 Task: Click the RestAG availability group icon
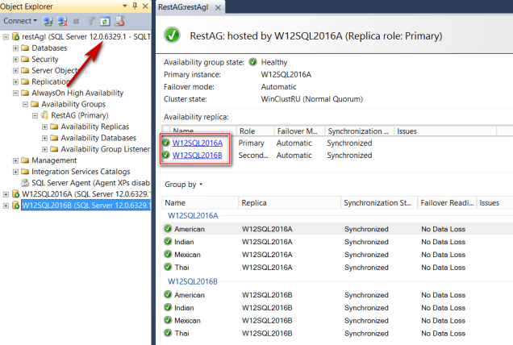pos(44,115)
